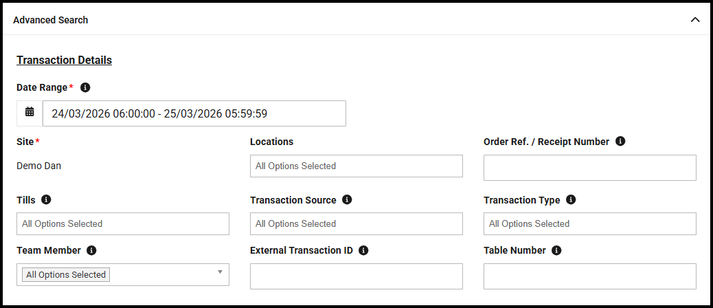Click the Table Number info icon
This screenshot has height=308, width=713.
(556, 250)
